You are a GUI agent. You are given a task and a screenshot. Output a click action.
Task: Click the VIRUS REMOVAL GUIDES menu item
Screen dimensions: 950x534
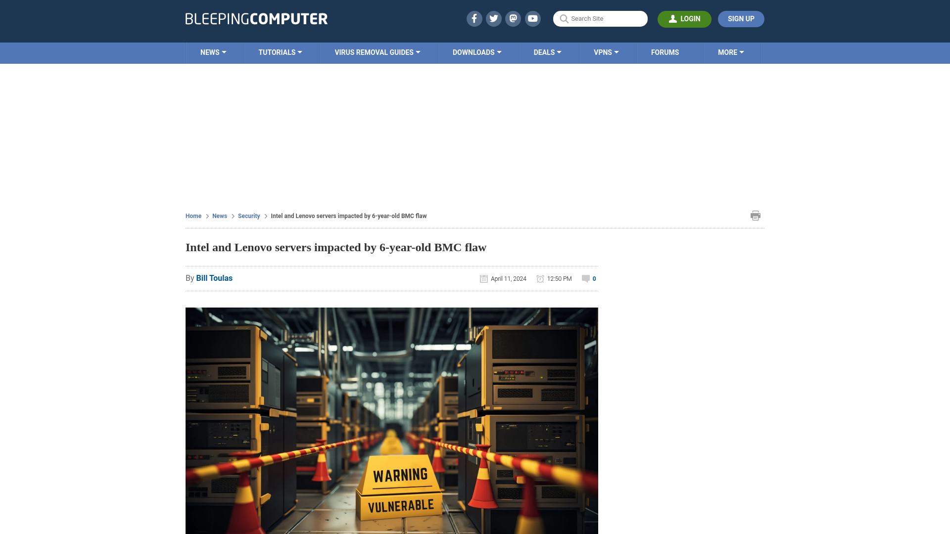click(x=377, y=52)
